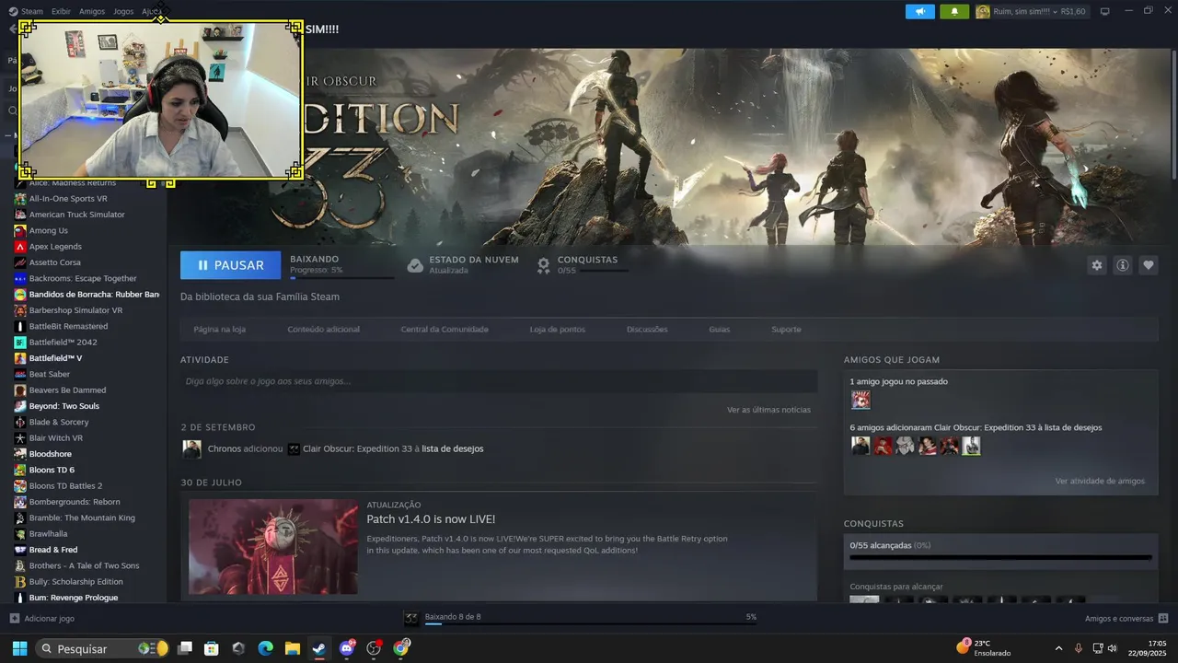The width and height of the screenshot is (1178, 663).
Task: Open Patch v1.4.0 is now LIVE! article
Action: pyautogui.click(x=431, y=519)
